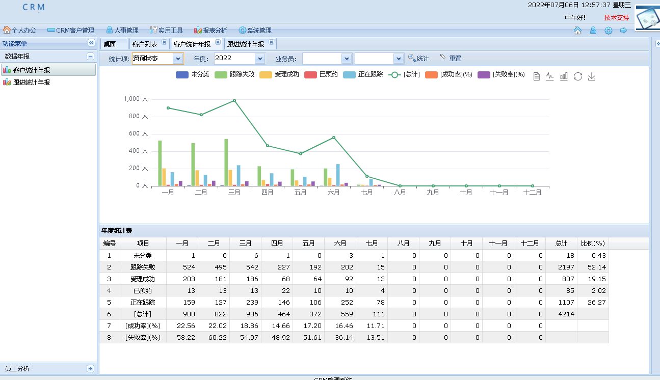
Task: Click the 比例(%) column header
Action: (593, 243)
